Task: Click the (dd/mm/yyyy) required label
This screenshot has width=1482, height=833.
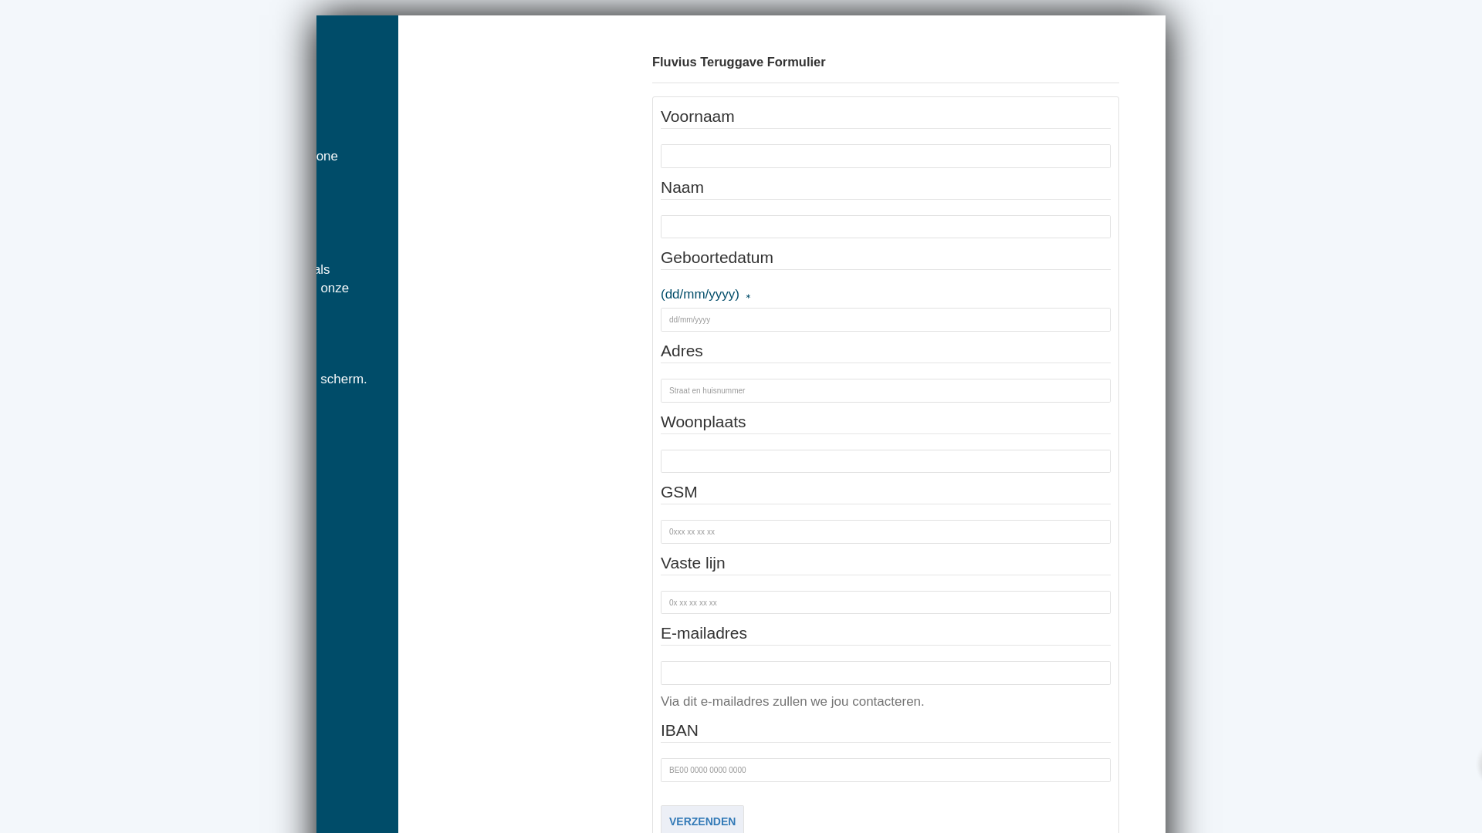Action: point(705,294)
